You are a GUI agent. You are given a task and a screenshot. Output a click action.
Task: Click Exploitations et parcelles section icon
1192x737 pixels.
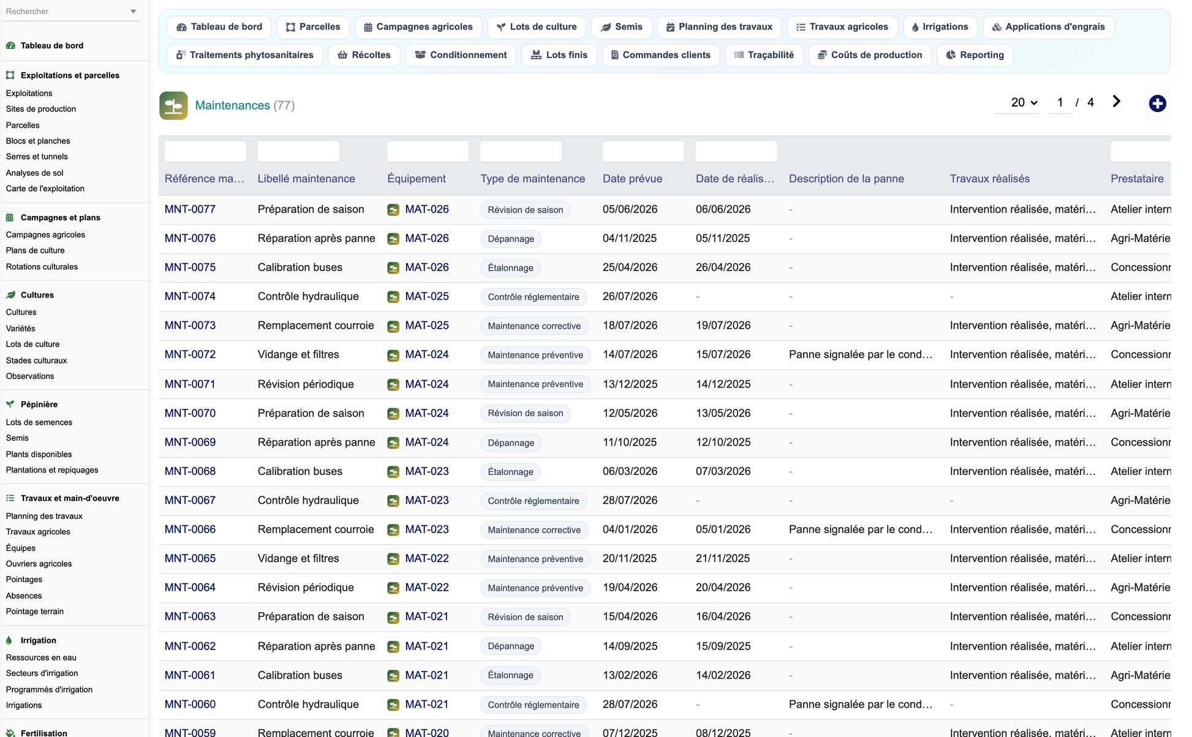click(x=10, y=75)
